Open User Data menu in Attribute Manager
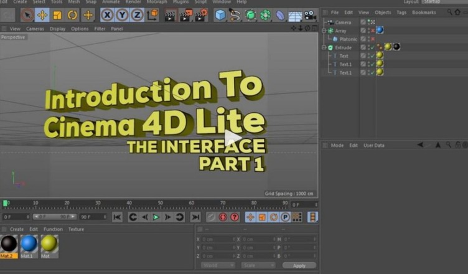Screen dimensions: 468x274 [373, 145]
